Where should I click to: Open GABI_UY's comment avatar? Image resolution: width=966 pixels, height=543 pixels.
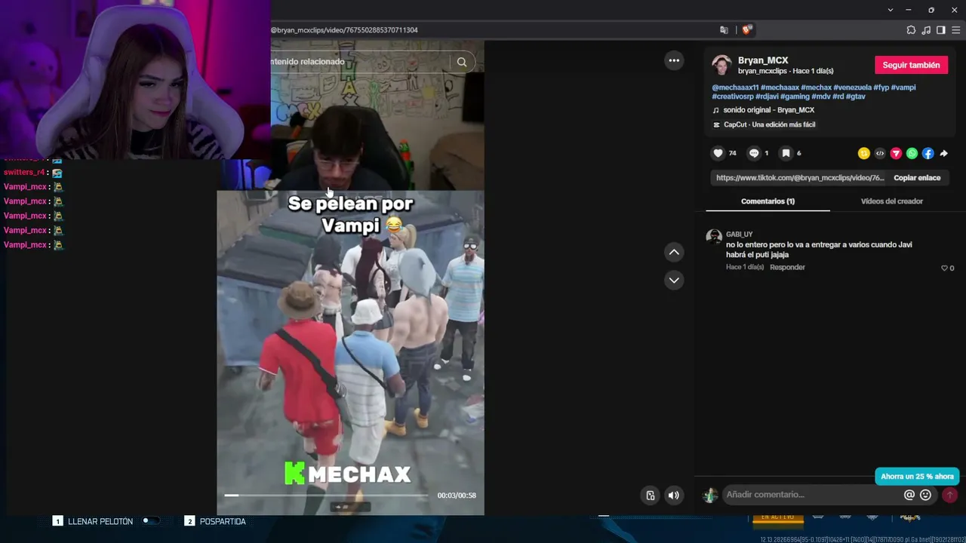click(x=714, y=238)
